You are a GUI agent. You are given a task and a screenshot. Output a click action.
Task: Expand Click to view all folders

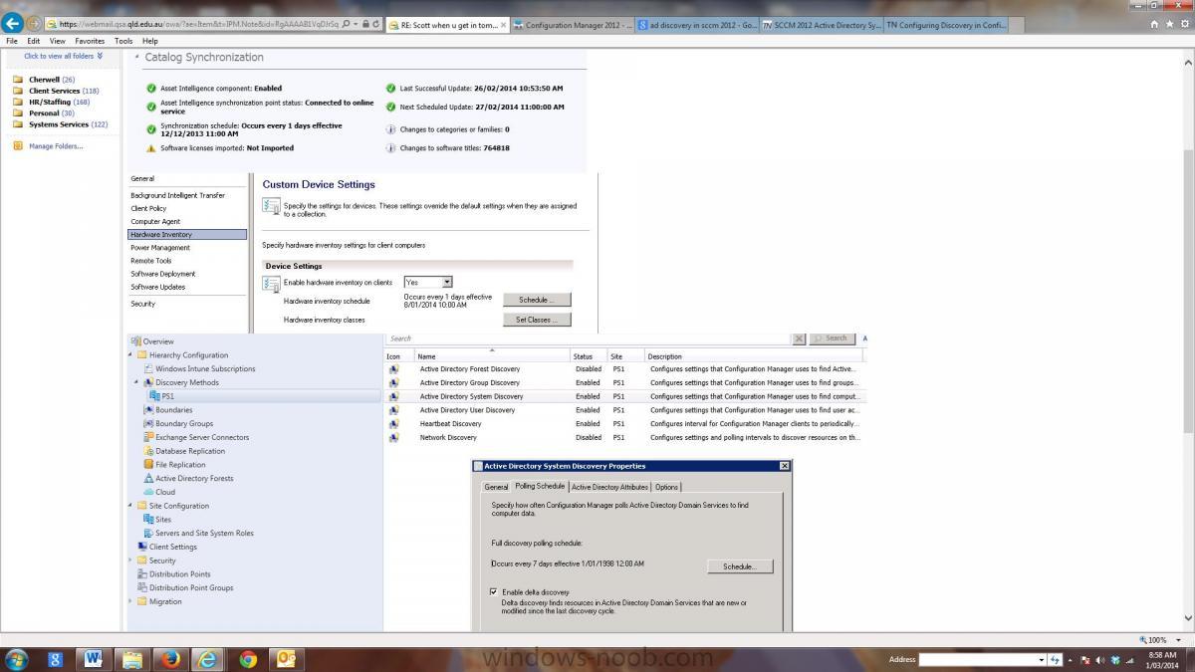click(x=63, y=56)
